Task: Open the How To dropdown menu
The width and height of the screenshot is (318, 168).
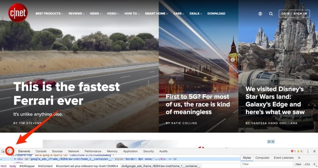Action: [x=132, y=14]
